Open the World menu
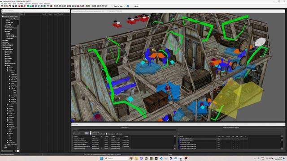The height and width of the screenshot is (161, 287). click(x=14, y=4)
